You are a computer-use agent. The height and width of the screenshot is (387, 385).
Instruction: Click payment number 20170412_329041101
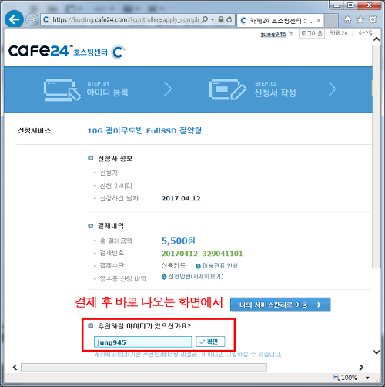202,254
